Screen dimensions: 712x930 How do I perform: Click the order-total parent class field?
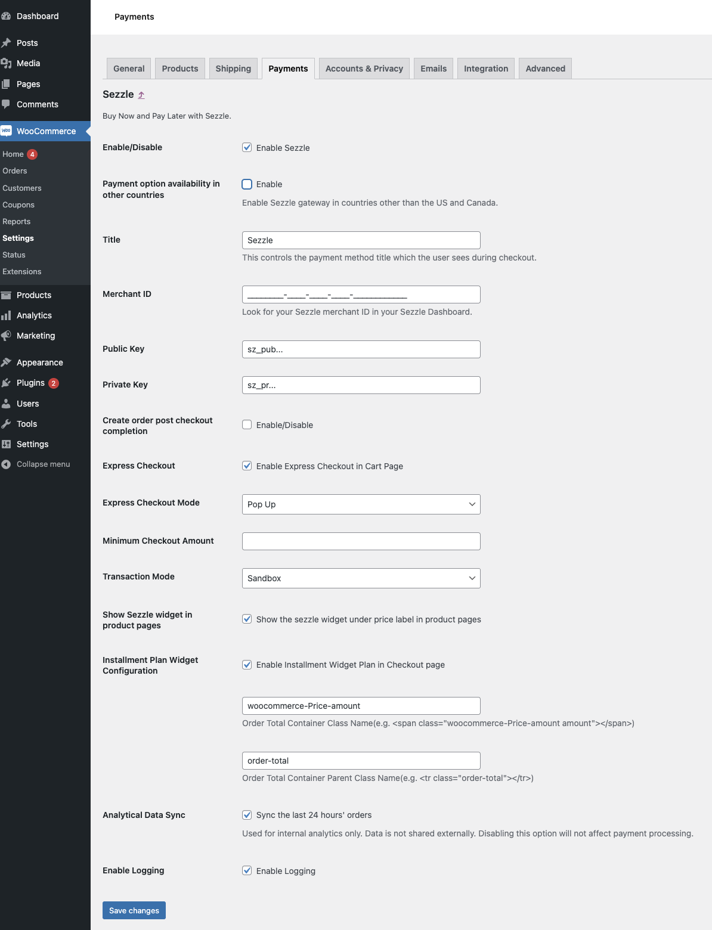361,761
